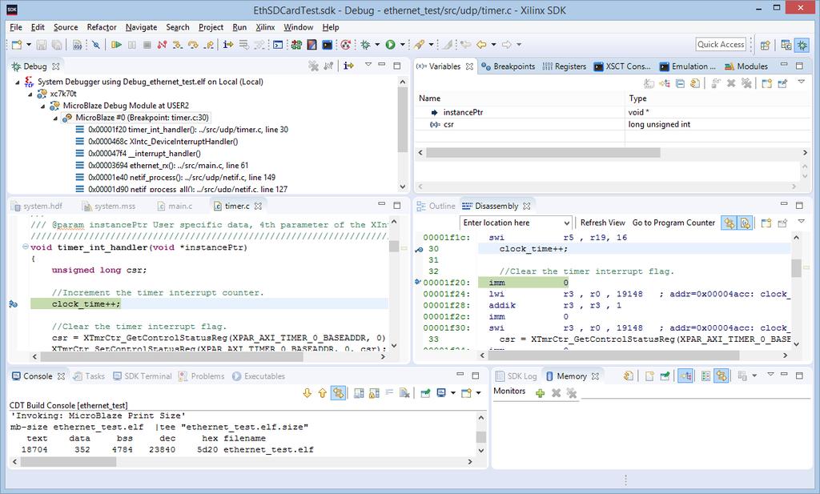The height and width of the screenshot is (494, 820).
Task: Click the Back navigation arrow icon
Action: pyautogui.click(x=481, y=45)
